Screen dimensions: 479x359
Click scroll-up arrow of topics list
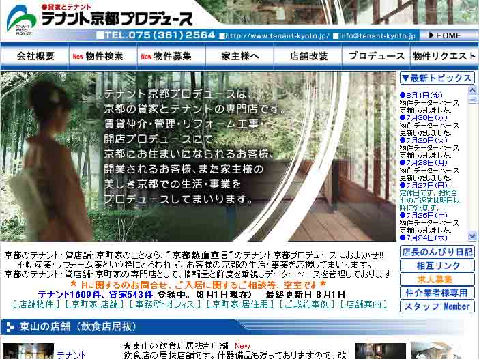pos(472,90)
